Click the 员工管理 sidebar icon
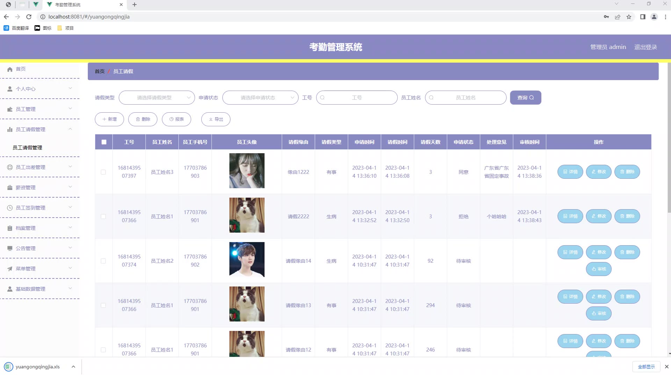 [x=10, y=109]
